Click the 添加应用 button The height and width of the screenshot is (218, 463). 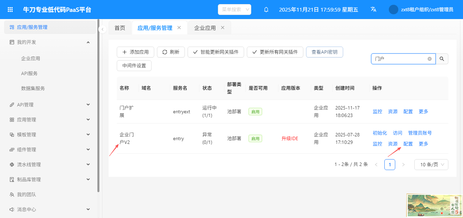[x=135, y=52]
